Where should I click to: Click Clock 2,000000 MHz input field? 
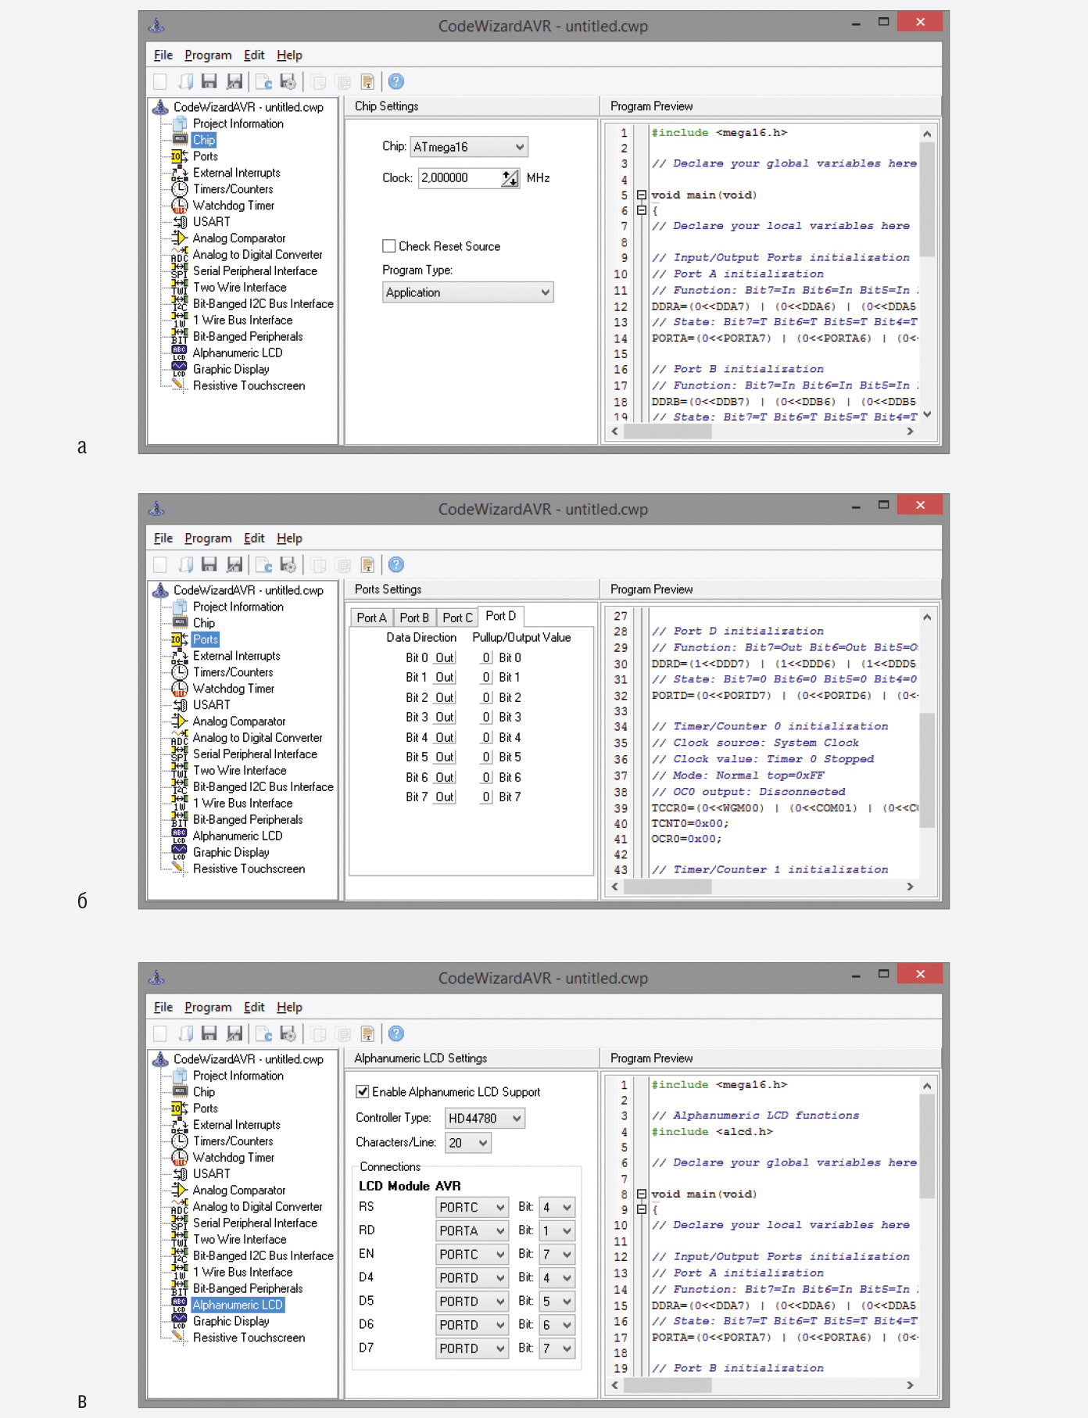click(460, 178)
